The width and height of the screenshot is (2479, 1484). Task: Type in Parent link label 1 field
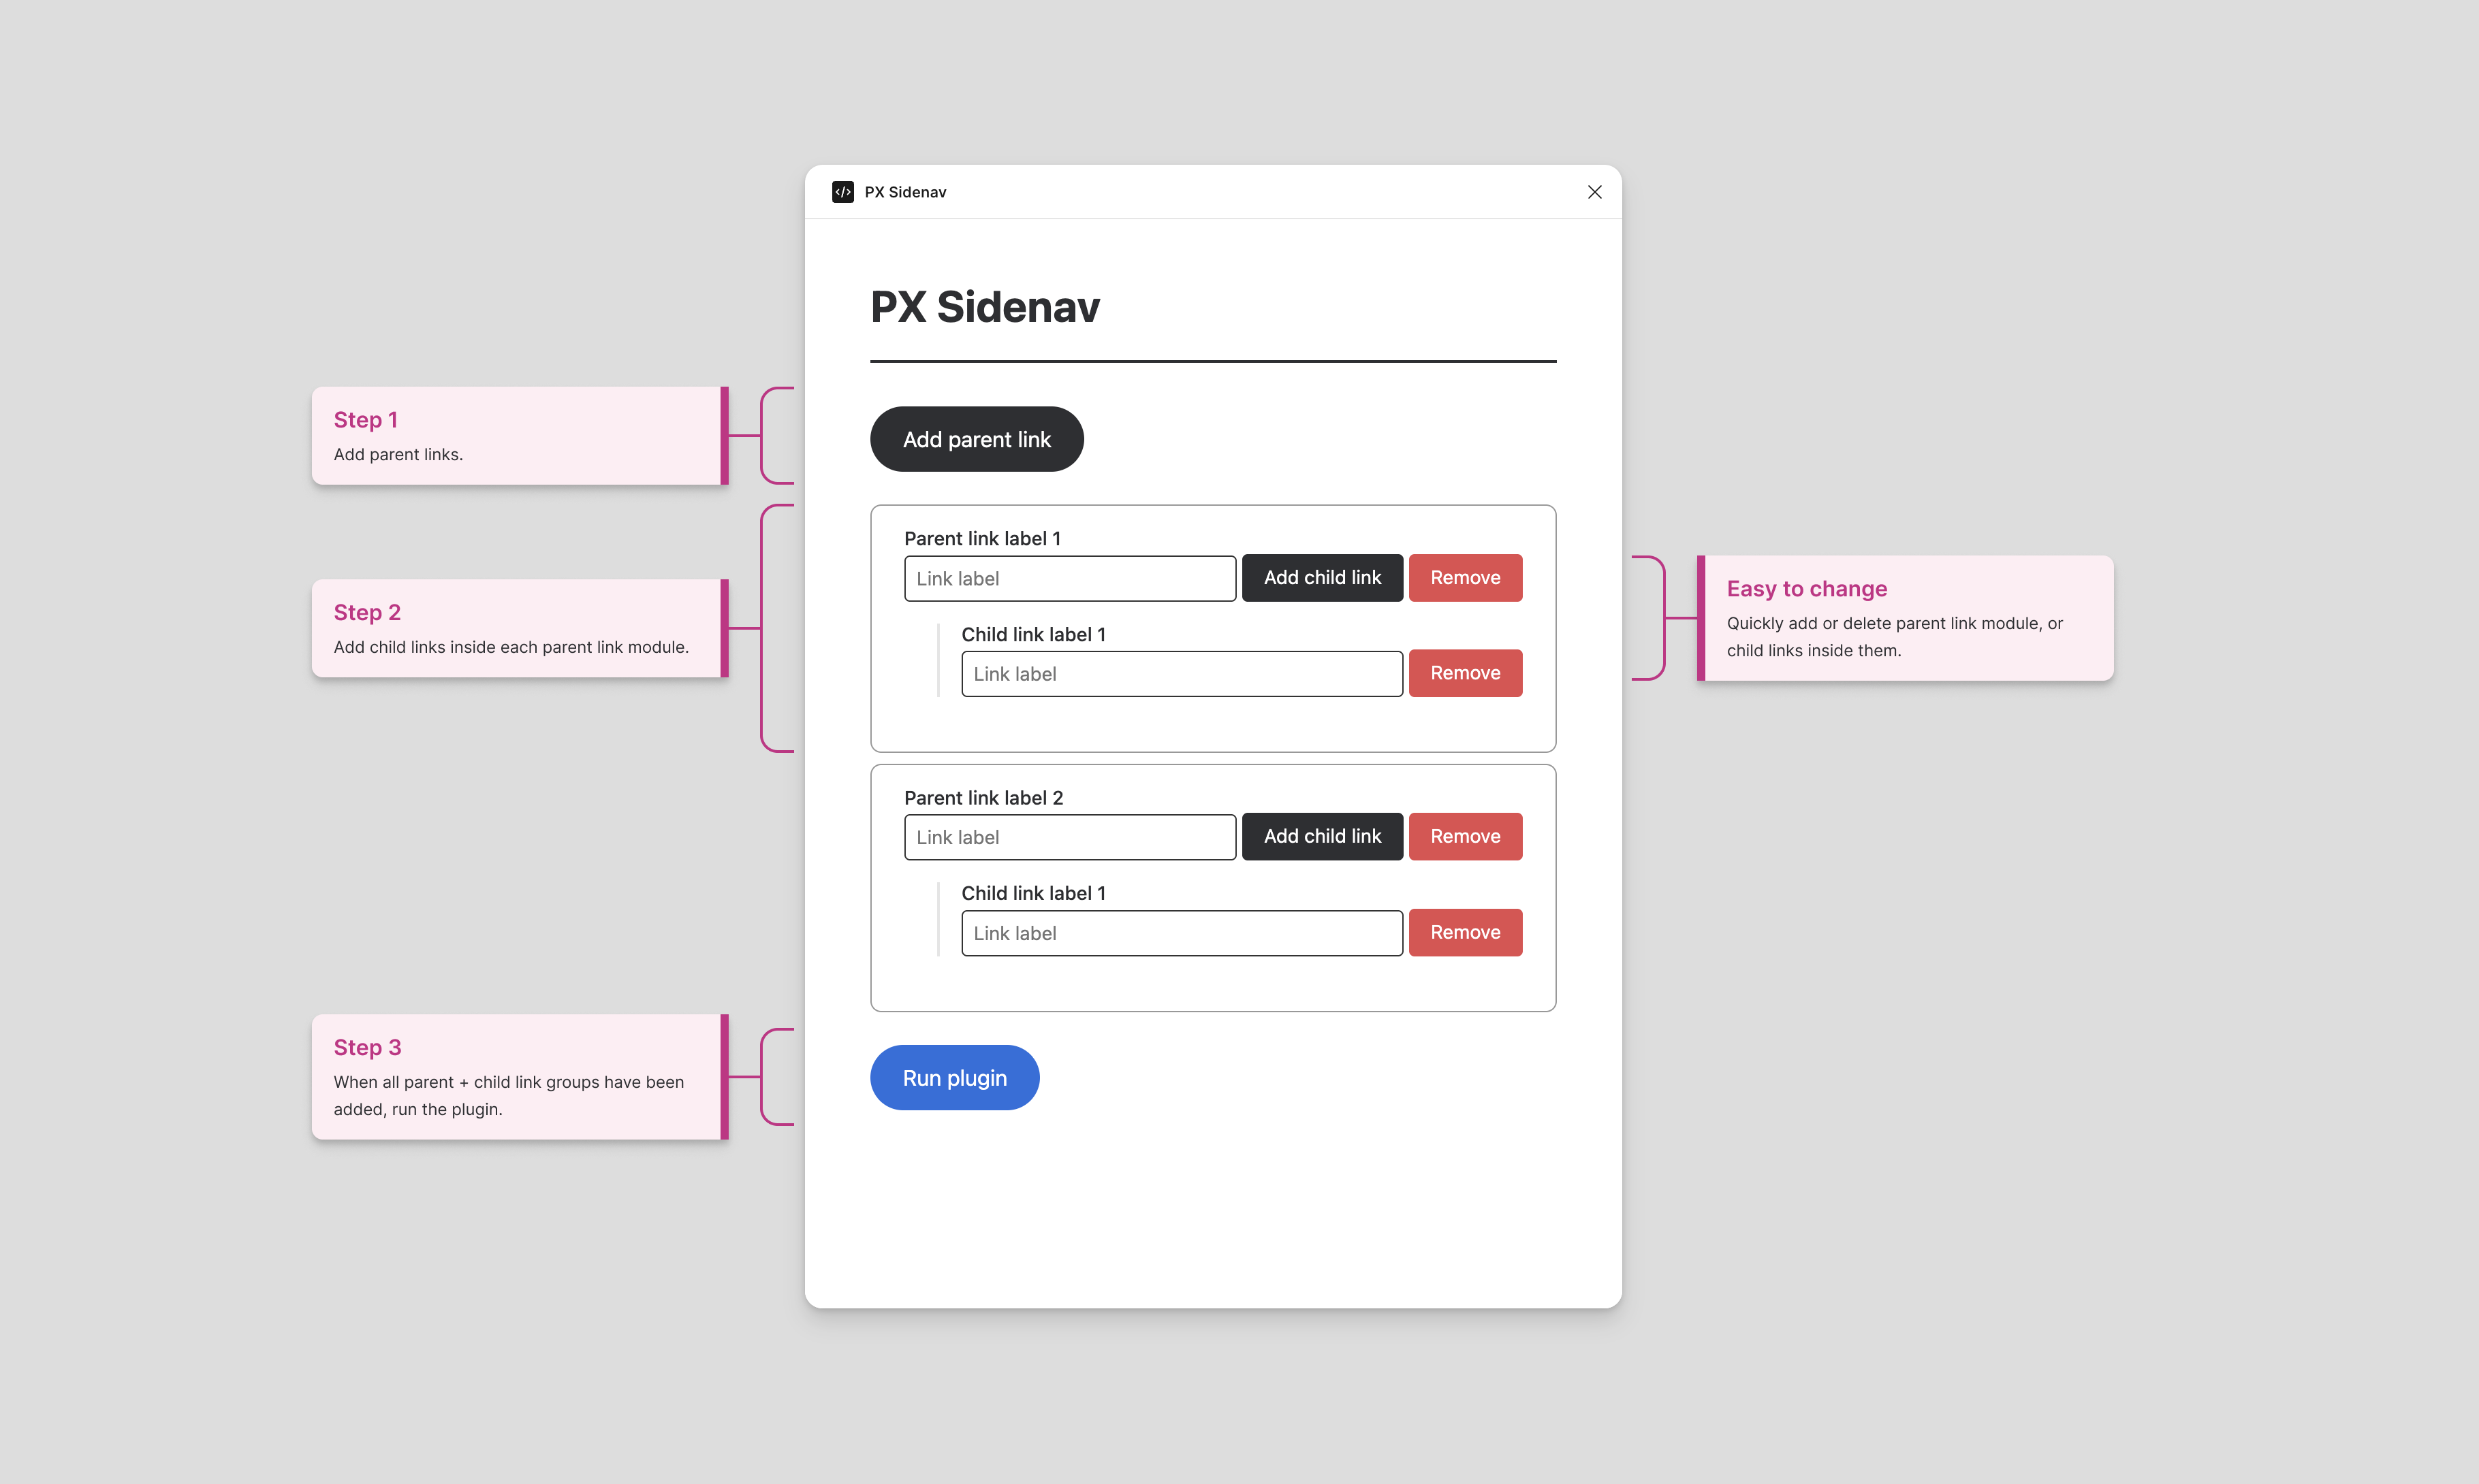tap(1069, 579)
